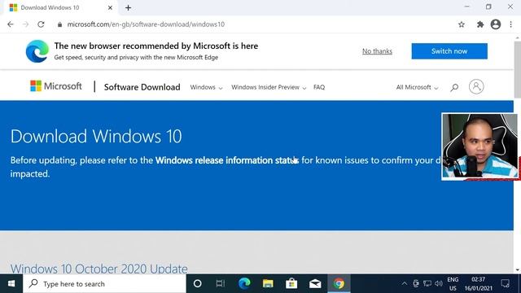Click the Microsoft Edge logo in banner
Screen dimensions: 521x293
[x=37, y=51]
